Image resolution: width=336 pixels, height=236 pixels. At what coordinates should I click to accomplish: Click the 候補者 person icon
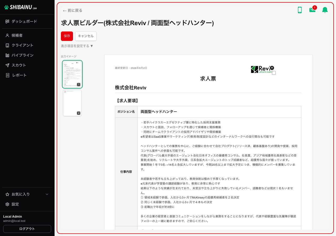pos(7,35)
